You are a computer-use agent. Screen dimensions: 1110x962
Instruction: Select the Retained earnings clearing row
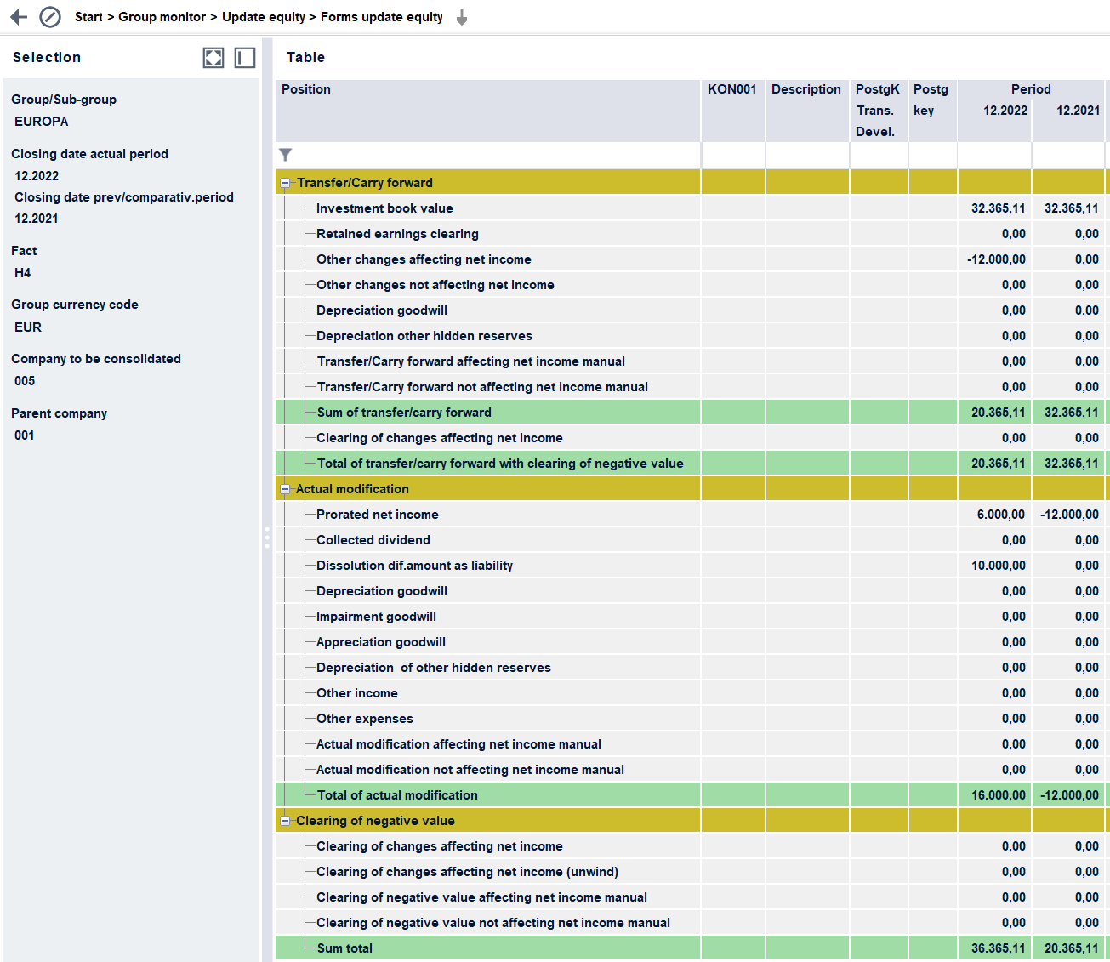click(692, 234)
